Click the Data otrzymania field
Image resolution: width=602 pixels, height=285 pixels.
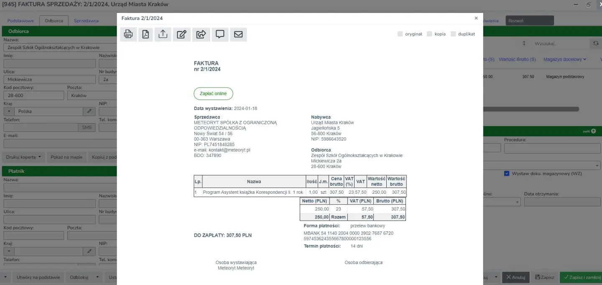[x=562, y=202]
